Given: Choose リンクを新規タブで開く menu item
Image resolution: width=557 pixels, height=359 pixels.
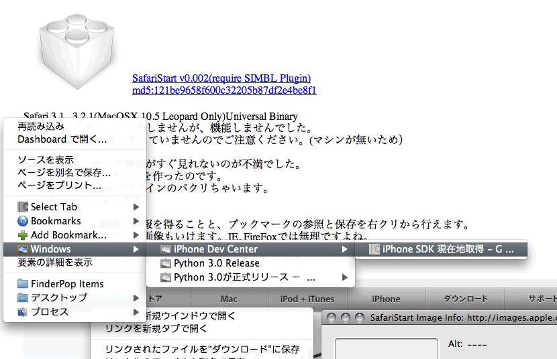Looking at the screenshot, I should (x=156, y=328).
